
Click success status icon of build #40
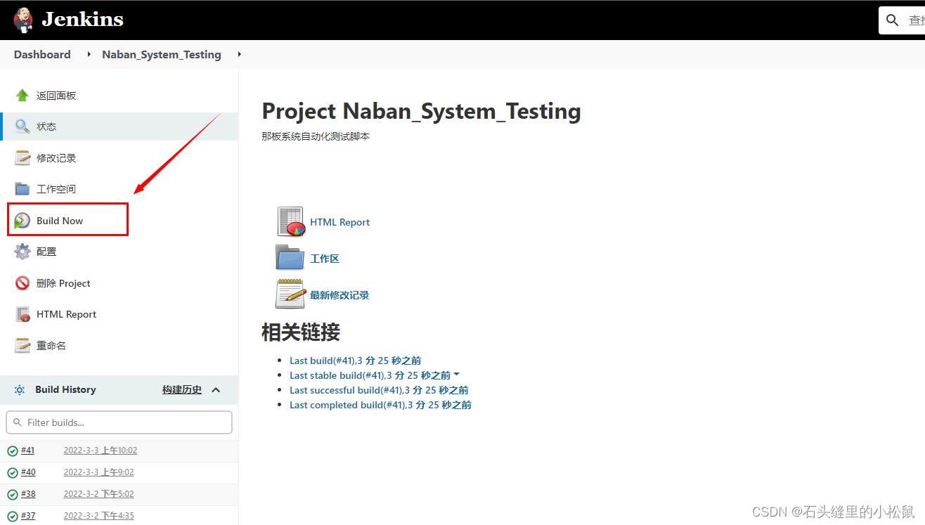point(13,473)
